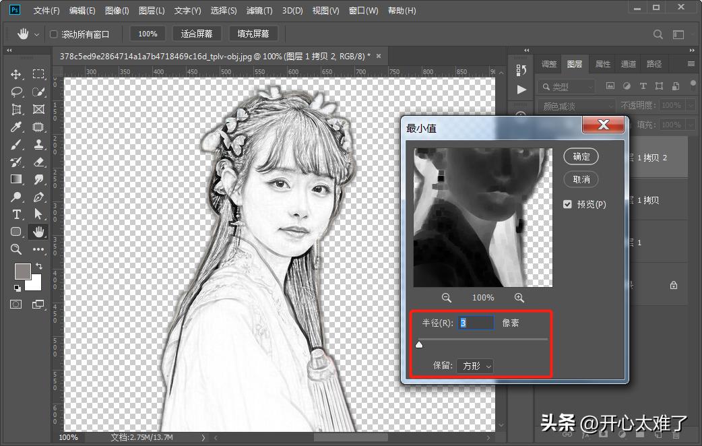The height and width of the screenshot is (446, 702).
Task: Pick the Eyedropper tool
Action: 16,127
